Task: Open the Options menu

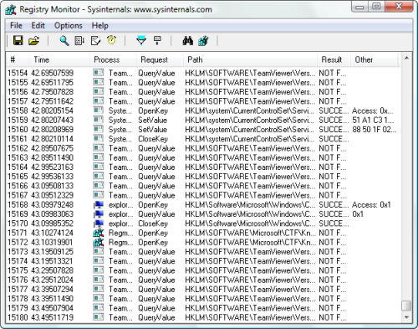Action: (x=69, y=26)
